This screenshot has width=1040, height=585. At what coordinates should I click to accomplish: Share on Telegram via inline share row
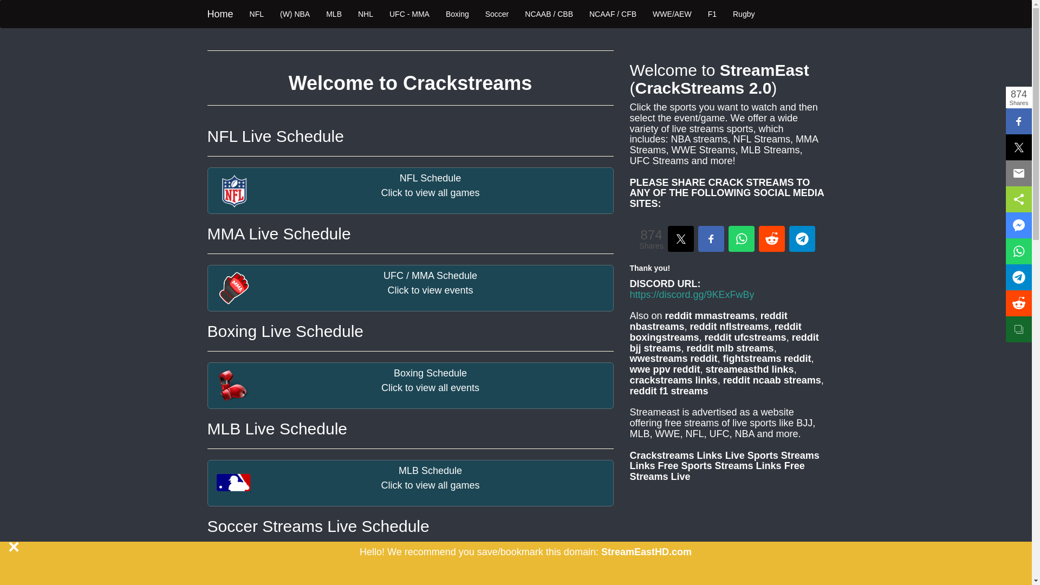[802, 239]
